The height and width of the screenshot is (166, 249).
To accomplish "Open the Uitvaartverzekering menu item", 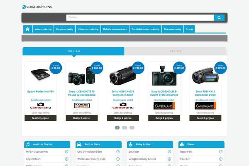I will [x=88, y=29].
